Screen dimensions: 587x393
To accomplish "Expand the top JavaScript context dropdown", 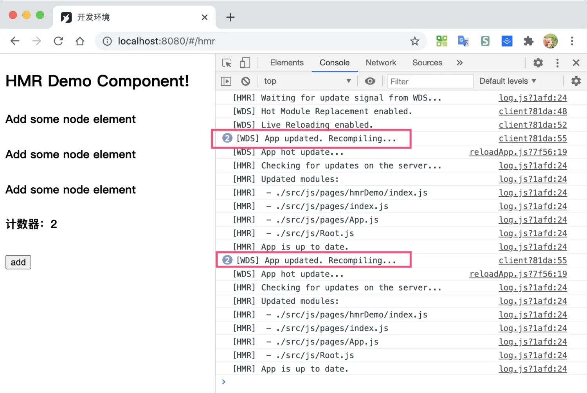I will (x=307, y=81).
